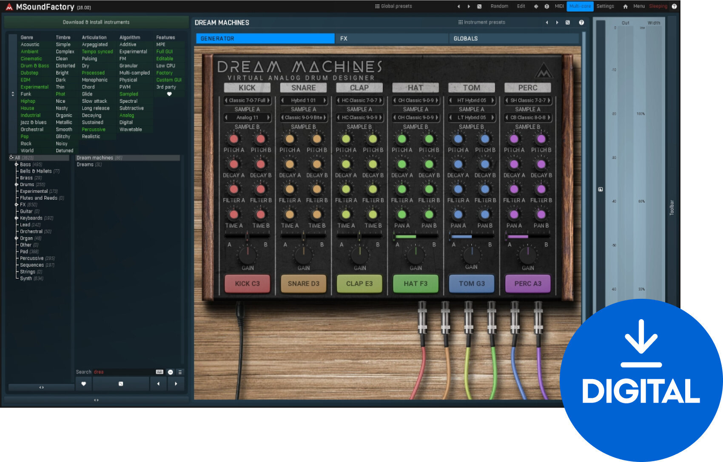The image size is (723, 462).
Task: Click the Download & Install instruments button
Action: point(97,22)
